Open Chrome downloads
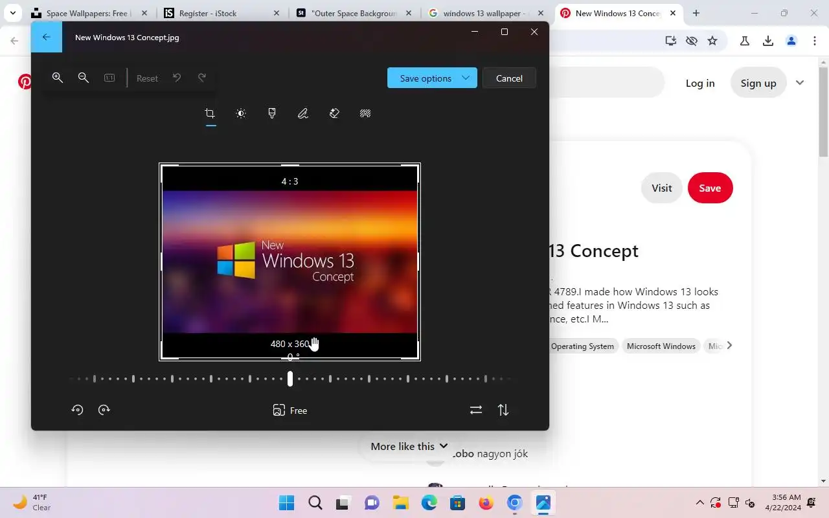829x518 pixels. pyautogui.click(x=768, y=41)
